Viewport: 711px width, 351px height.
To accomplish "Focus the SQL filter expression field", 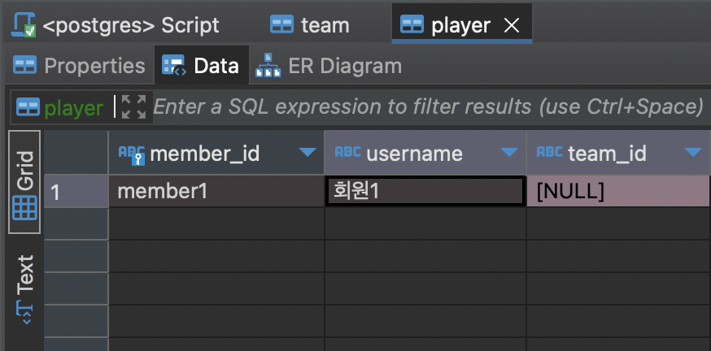I will (x=429, y=107).
